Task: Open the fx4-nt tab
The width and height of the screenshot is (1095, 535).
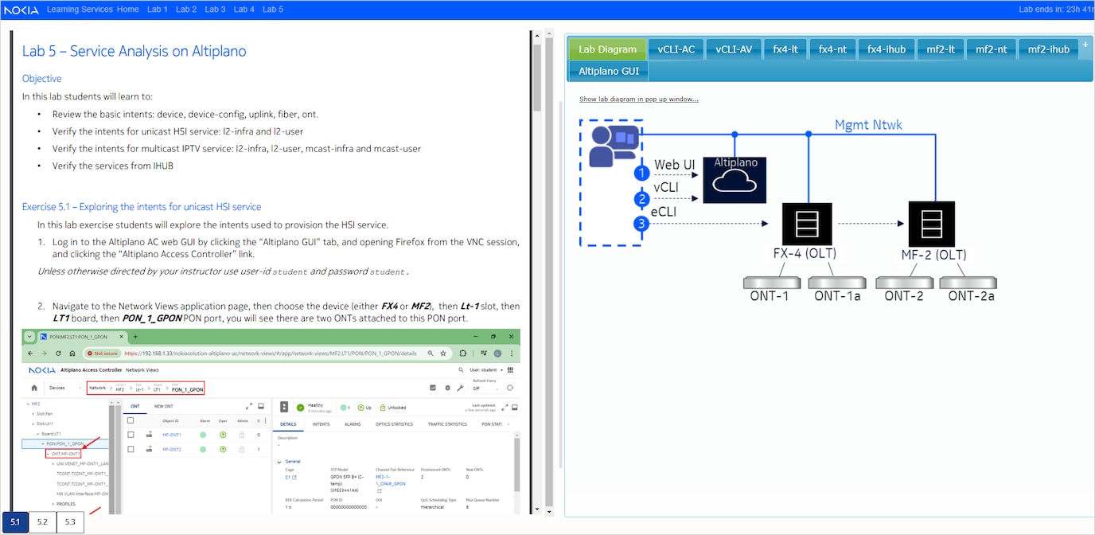Action: tap(832, 49)
